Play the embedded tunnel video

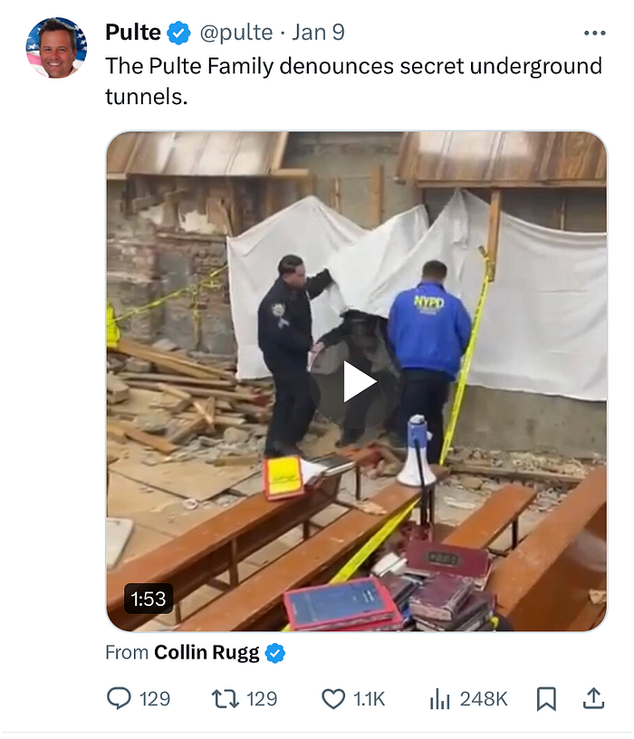(x=356, y=382)
